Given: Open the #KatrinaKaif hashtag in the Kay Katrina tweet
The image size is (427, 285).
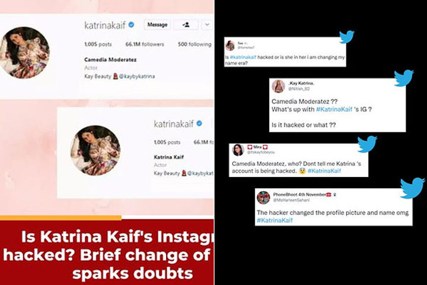Looking at the screenshot, I should 334,109.
